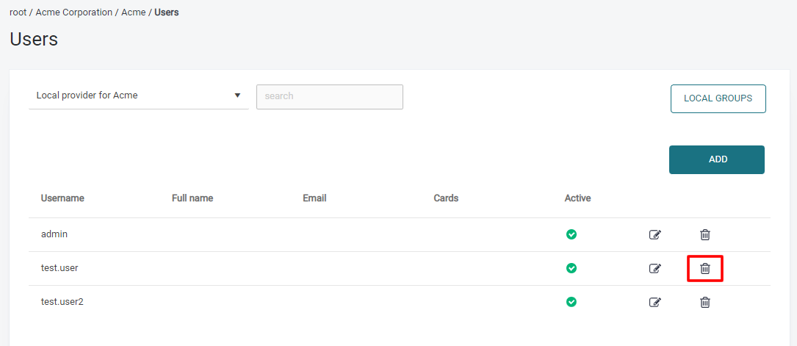Edit the test.user2 account
The width and height of the screenshot is (797, 346).
654,302
